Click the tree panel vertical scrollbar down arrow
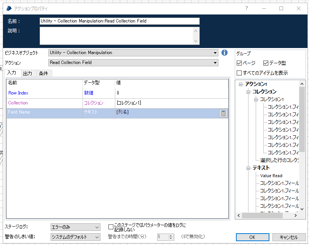This screenshot has height=245, width=309. [302, 209]
